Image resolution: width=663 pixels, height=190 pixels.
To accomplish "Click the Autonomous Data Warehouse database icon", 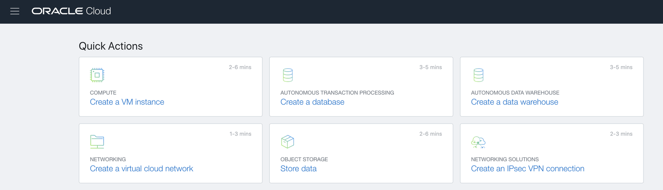I will pyautogui.click(x=478, y=75).
